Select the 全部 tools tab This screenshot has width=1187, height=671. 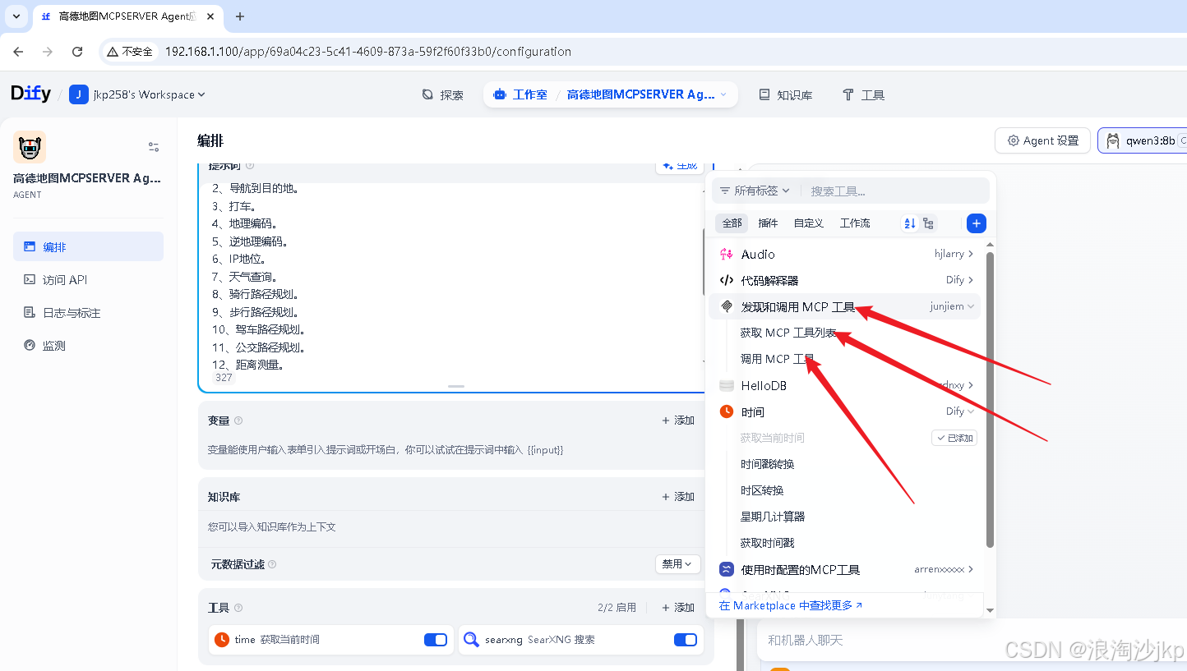(x=732, y=223)
